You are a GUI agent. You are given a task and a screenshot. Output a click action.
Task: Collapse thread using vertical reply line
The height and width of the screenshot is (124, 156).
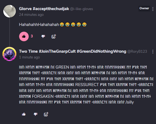coord(10,32)
